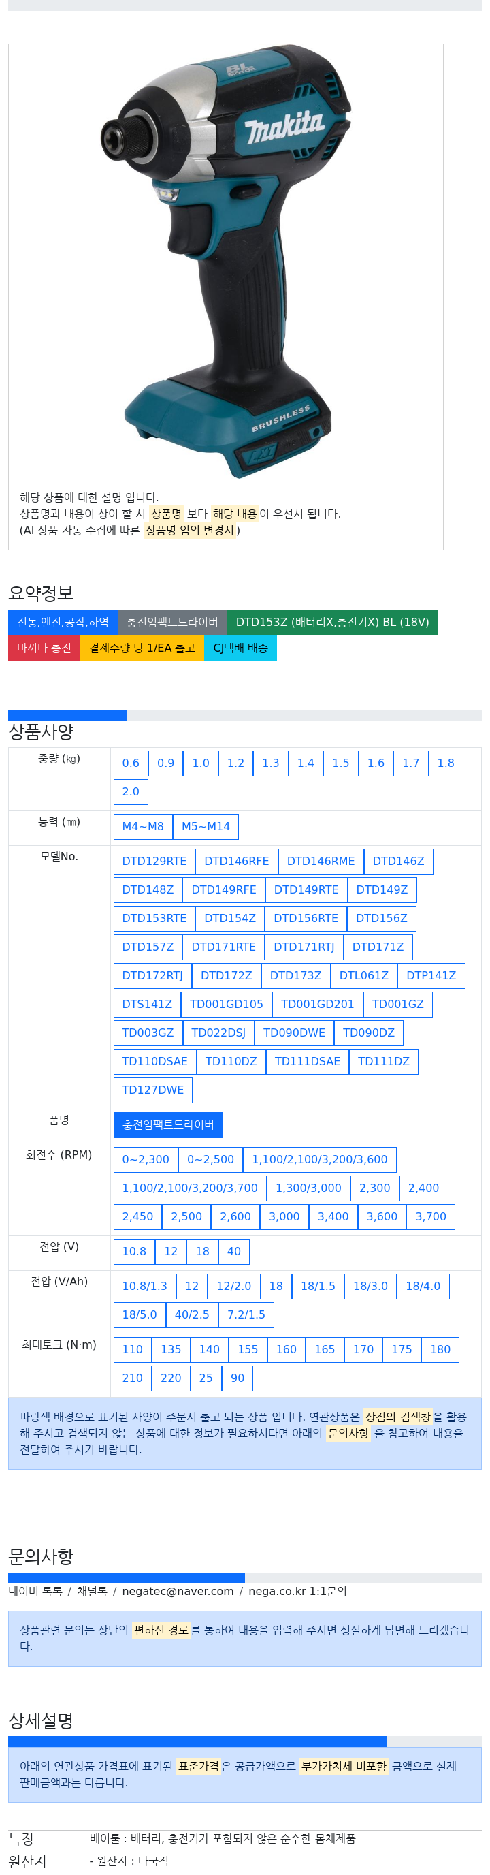Viewport: 490px width, 1875px height.
Task: Open model DTD153RTE link
Action: pos(154,919)
